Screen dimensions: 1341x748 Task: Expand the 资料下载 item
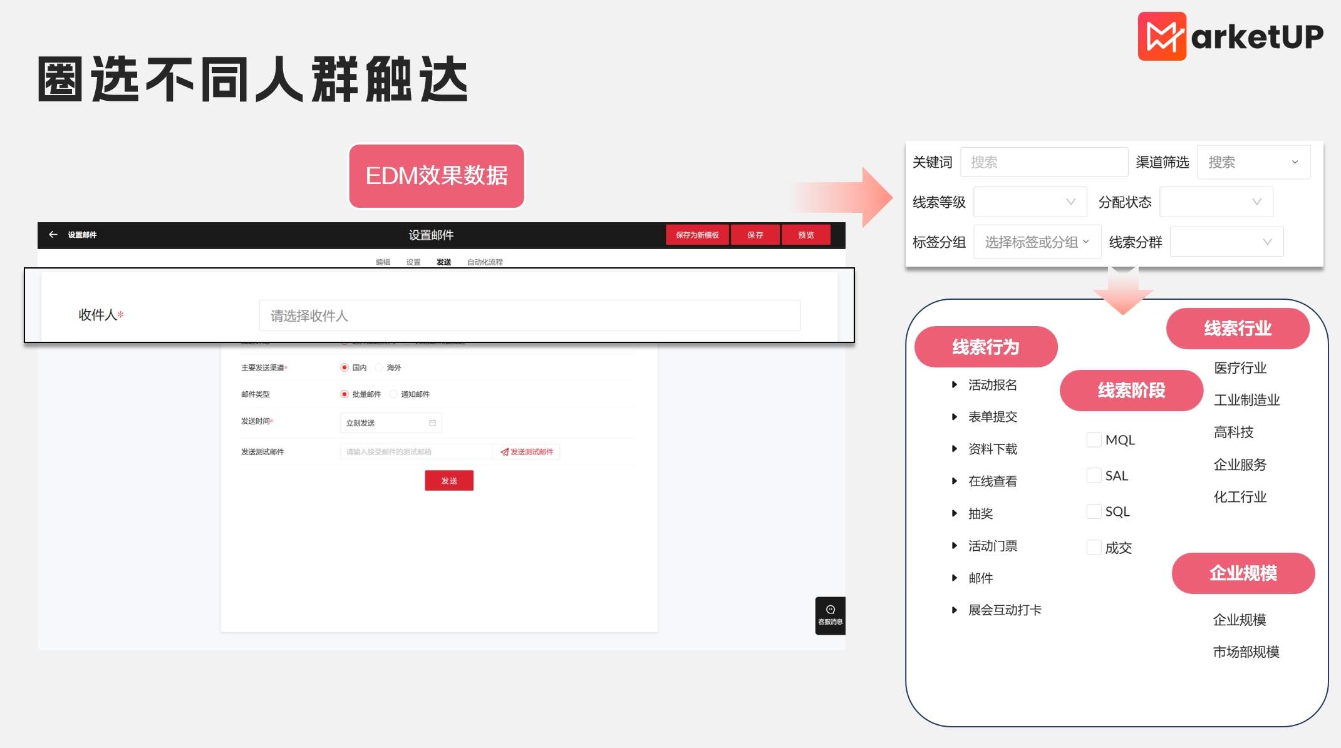click(955, 449)
